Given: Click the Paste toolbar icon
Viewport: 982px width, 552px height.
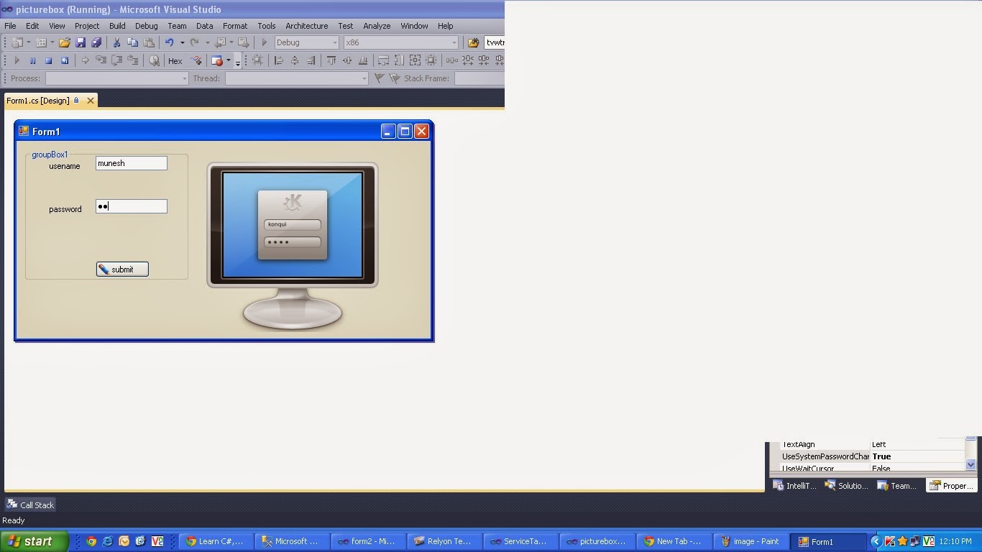Looking at the screenshot, I should (x=149, y=42).
